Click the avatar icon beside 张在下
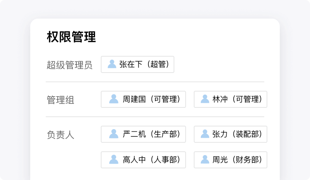 (x=112, y=64)
